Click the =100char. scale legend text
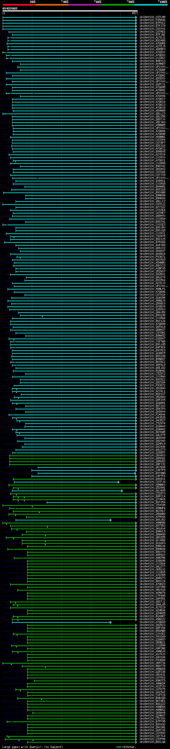This screenshot has width=170, height=749. (129, 747)
